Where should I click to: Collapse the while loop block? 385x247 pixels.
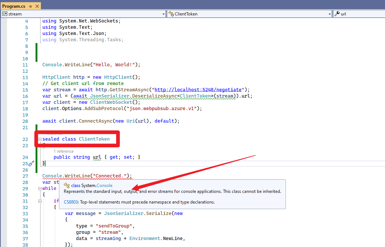(40, 188)
